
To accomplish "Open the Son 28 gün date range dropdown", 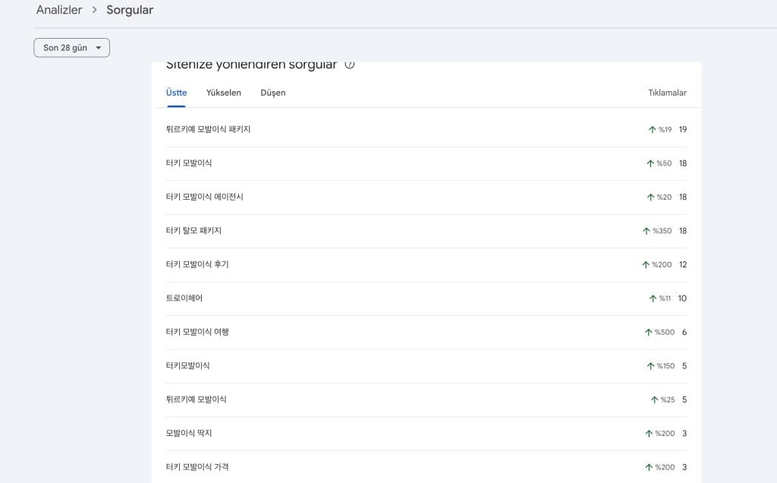I will [x=71, y=48].
